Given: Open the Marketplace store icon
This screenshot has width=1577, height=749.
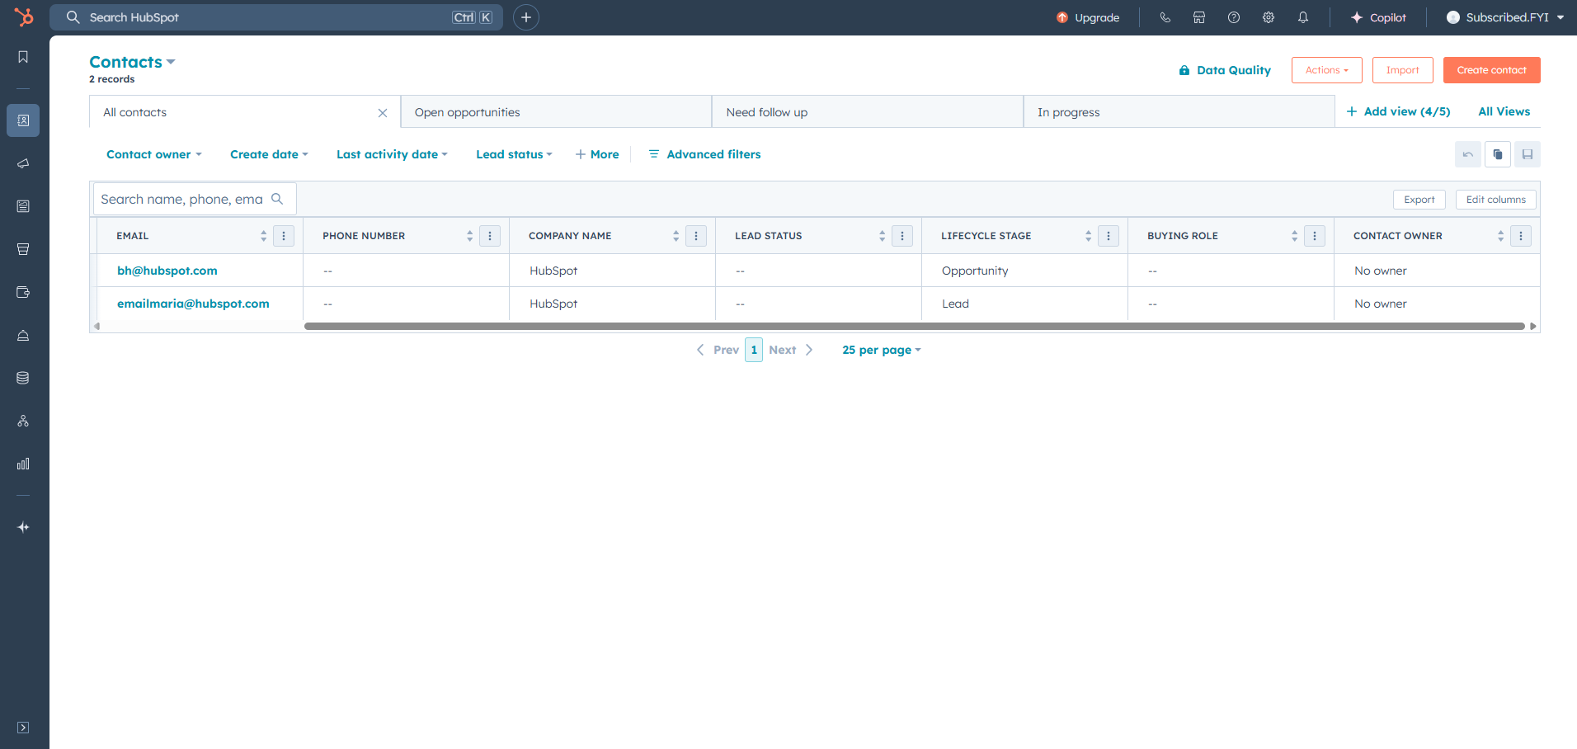Looking at the screenshot, I should (x=1199, y=17).
